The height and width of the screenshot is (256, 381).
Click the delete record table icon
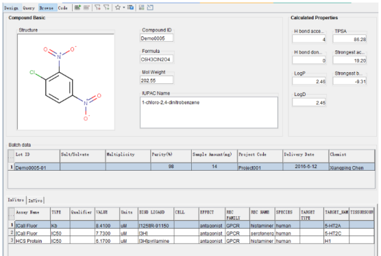86,7
